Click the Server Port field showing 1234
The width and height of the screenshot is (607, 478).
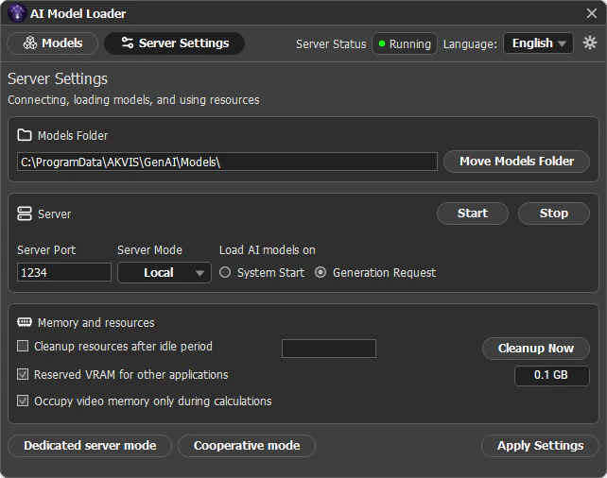[64, 272]
